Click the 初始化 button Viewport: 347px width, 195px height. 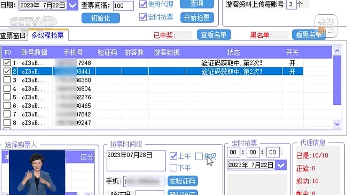pyautogui.click(x=101, y=18)
